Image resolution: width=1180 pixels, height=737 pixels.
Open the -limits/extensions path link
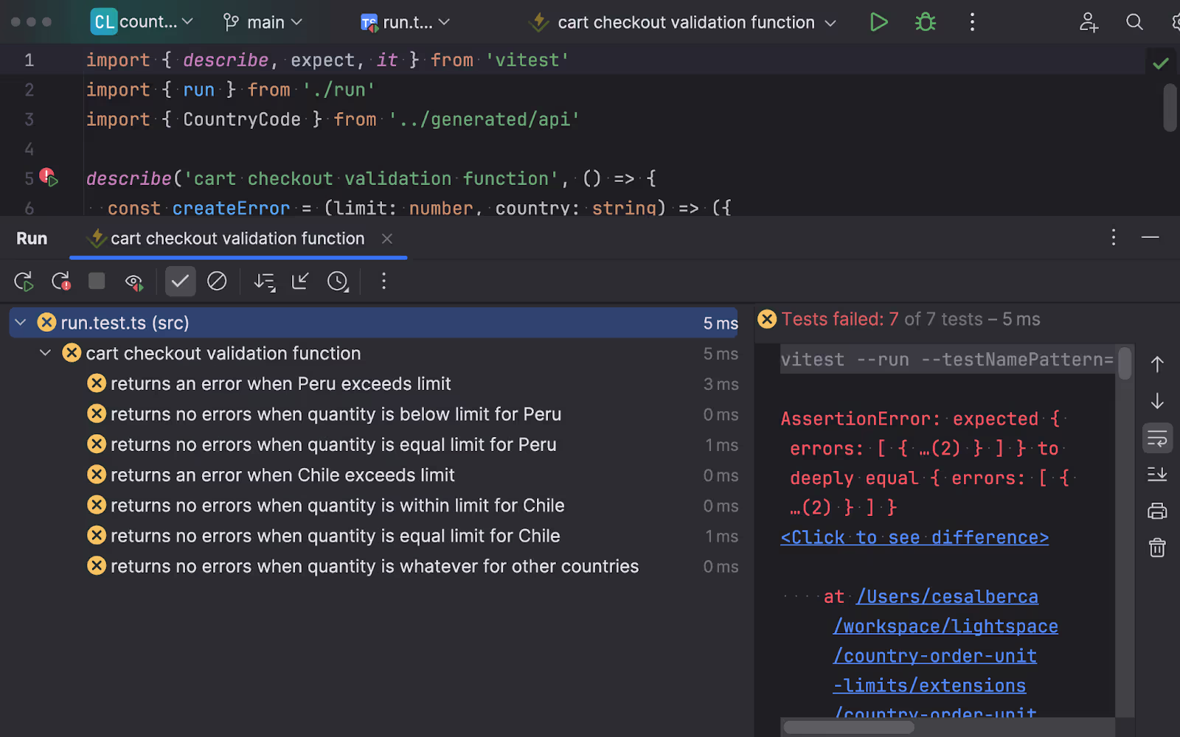pos(929,685)
